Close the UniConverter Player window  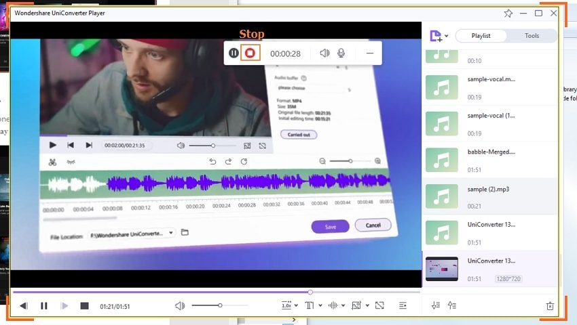coord(553,14)
